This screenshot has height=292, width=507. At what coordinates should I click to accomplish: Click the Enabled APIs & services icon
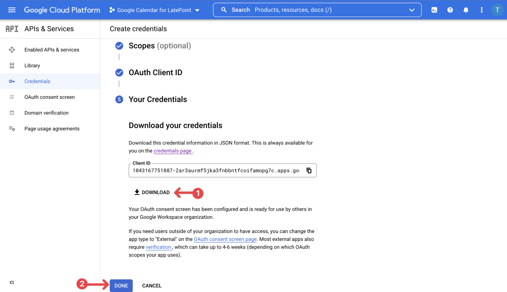coord(12,49)
